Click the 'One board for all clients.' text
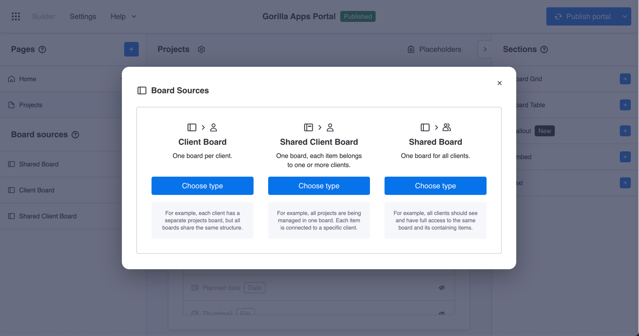 tap(435, 156)
